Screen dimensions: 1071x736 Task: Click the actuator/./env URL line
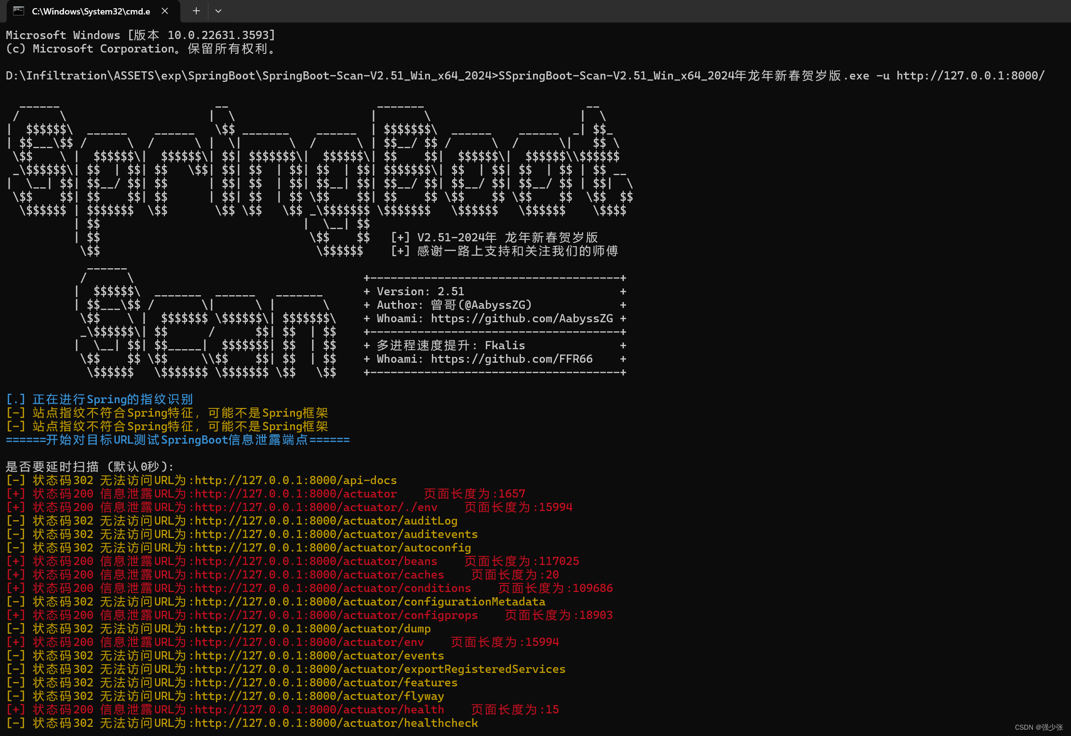tap(289, 507)
